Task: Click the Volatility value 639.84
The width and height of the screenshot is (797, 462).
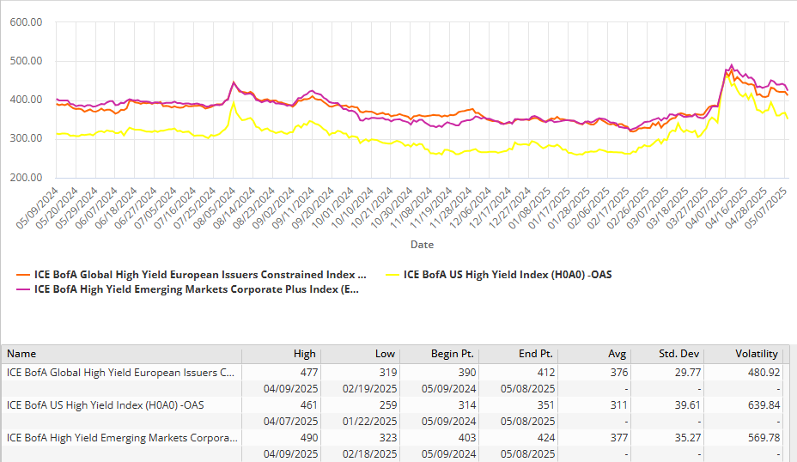Action: click(764, 405)
